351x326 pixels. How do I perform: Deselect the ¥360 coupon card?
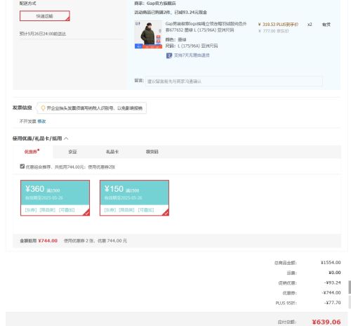point(55,198)
